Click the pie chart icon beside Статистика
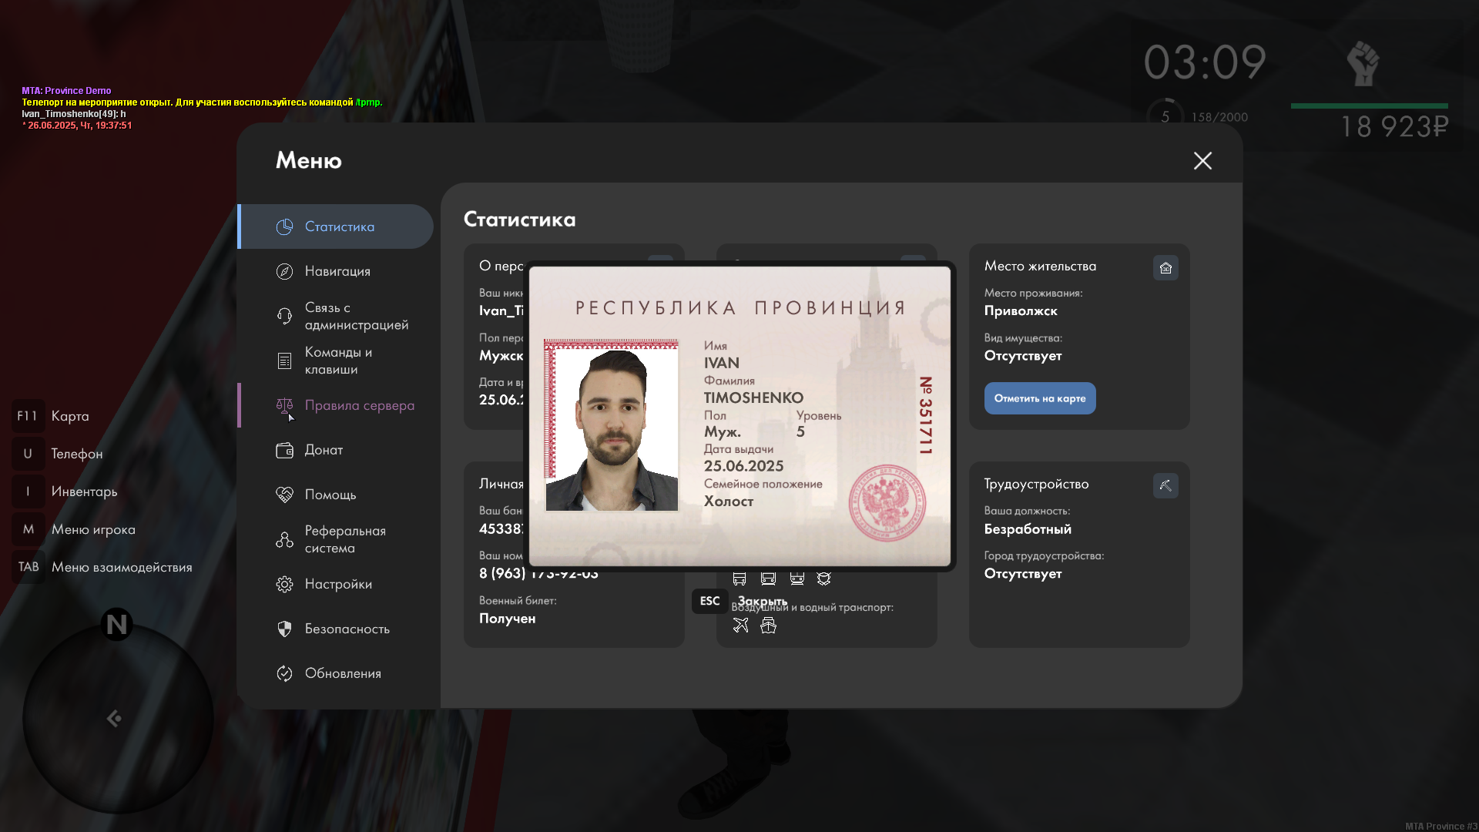This screenshot has width=1479, height=832. tap(284, 226)
